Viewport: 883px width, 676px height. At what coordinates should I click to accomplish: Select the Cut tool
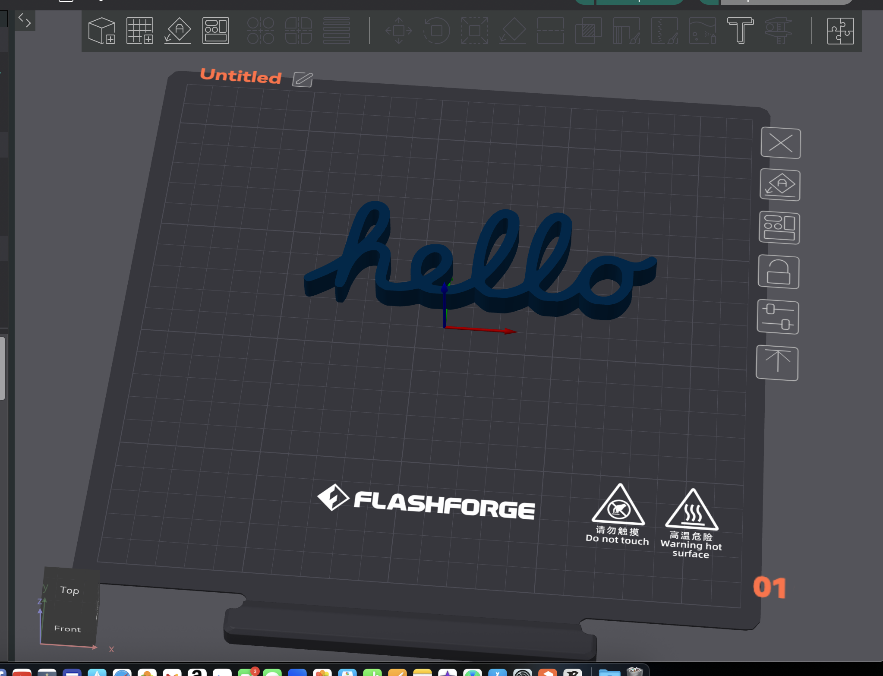point(551,31)
